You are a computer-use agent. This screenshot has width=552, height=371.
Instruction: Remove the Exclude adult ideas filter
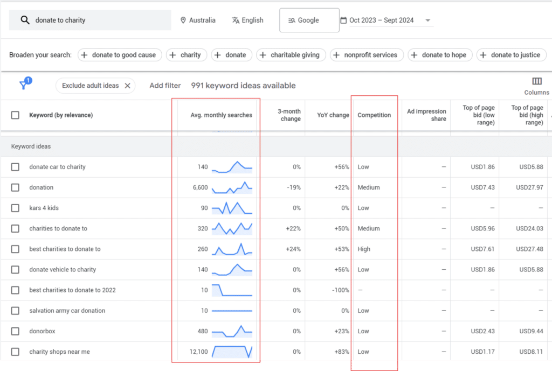[x=127, y=86]
